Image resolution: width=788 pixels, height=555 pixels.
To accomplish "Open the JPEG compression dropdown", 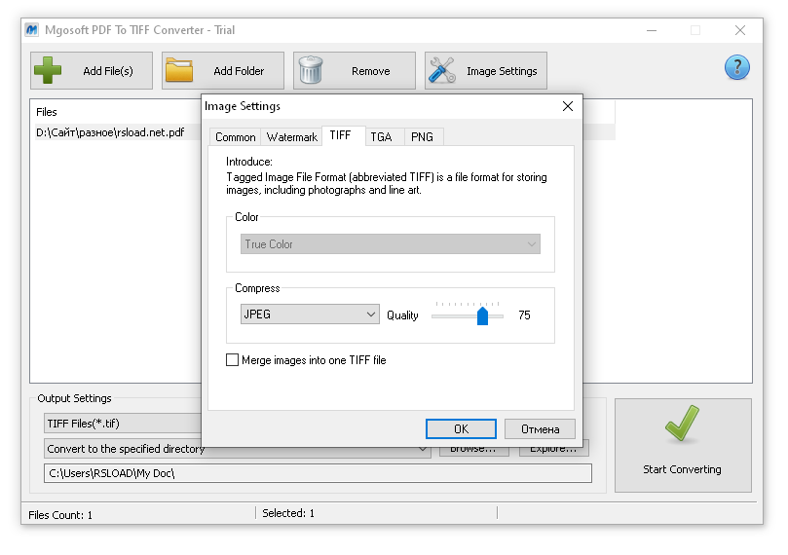I will 310,314.
